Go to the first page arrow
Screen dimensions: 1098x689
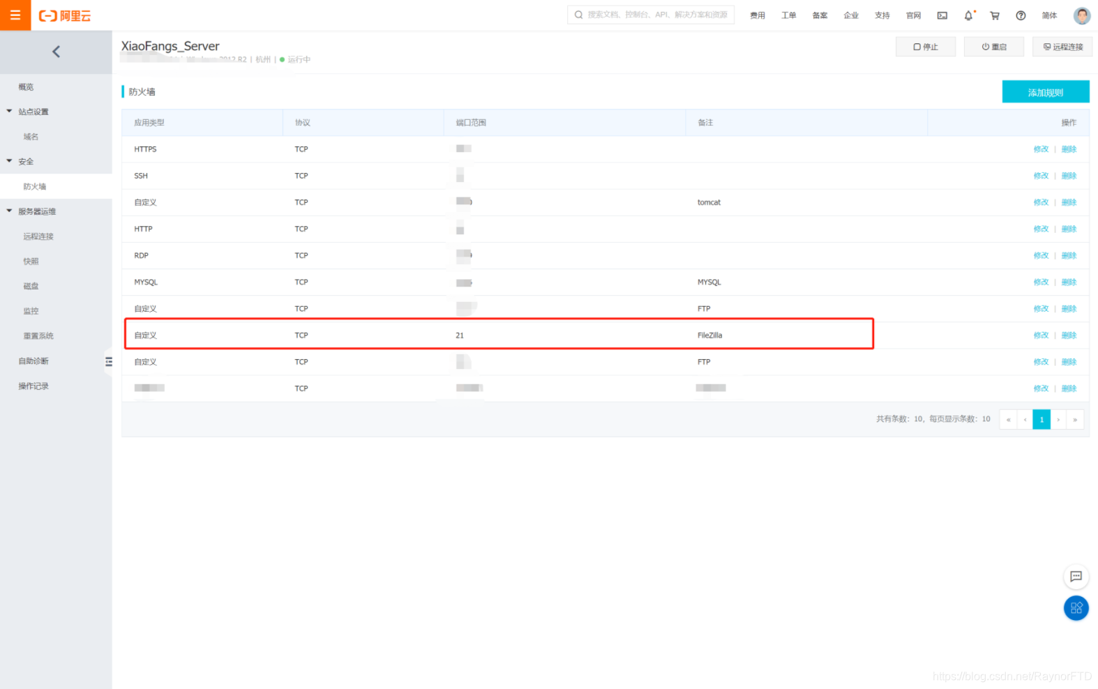(1008, 419)
